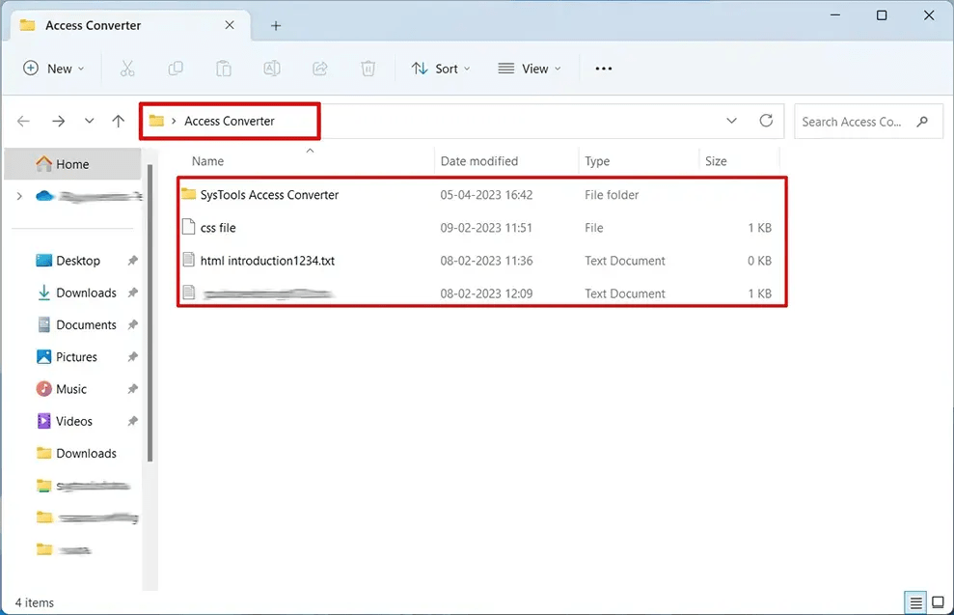954x615 pixels.
Task: Open the Access Converter tab
Action: pos(93,25)
